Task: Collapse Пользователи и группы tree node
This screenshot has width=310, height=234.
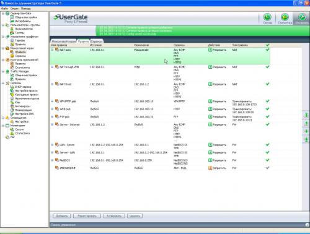Action: [3, 25]
